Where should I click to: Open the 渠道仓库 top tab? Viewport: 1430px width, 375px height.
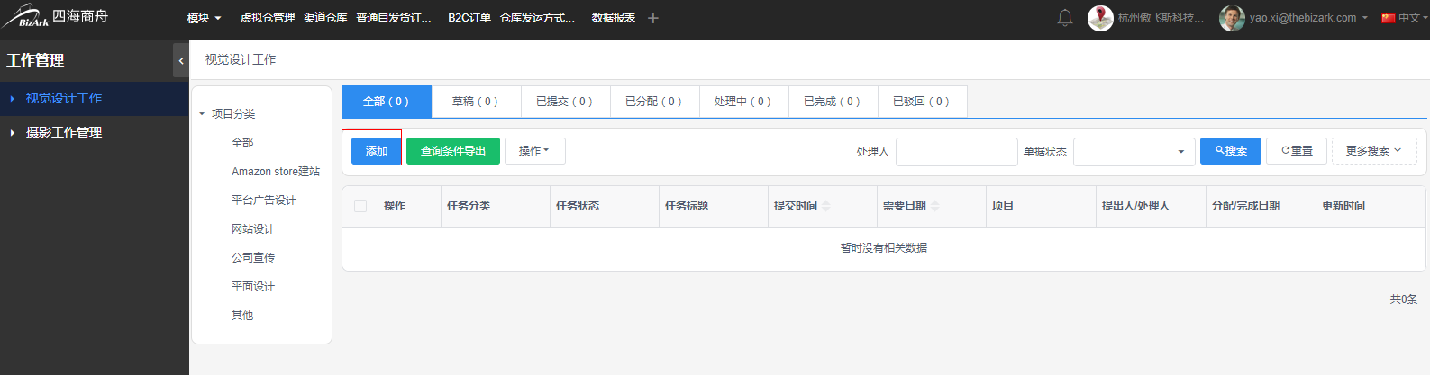click(325, 18)
